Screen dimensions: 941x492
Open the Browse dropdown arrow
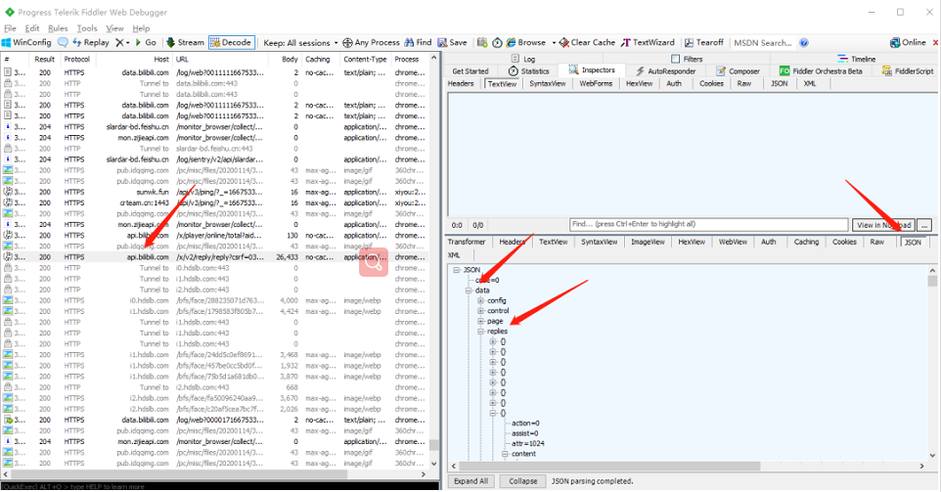[x=554, y=43]
